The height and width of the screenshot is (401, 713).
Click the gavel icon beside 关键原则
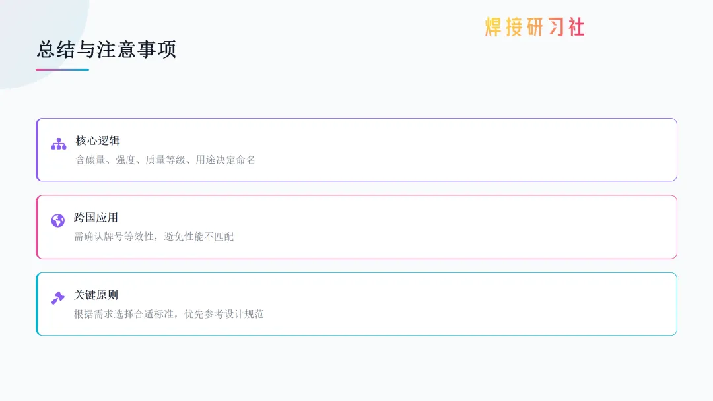58,297
